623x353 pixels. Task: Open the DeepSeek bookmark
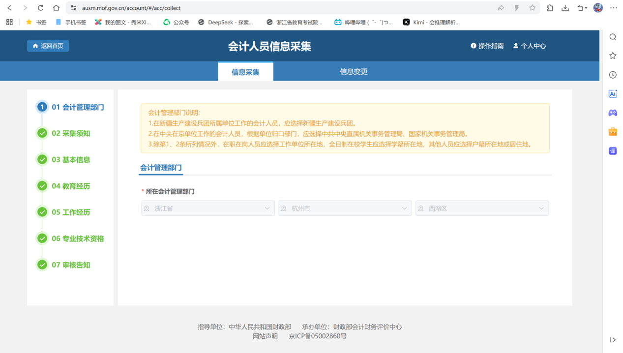(x=226, y=22)
